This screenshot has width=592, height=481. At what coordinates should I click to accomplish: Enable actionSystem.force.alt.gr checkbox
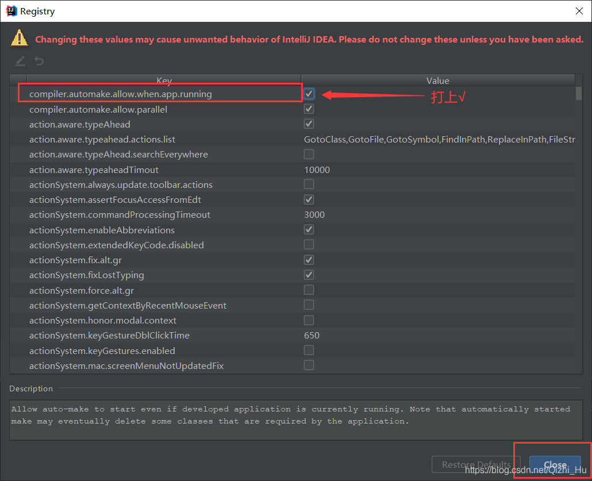point(309,290)
